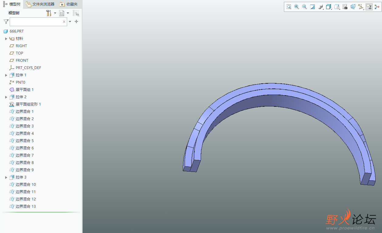Open the rendering options sphere icon

(320, 7)
